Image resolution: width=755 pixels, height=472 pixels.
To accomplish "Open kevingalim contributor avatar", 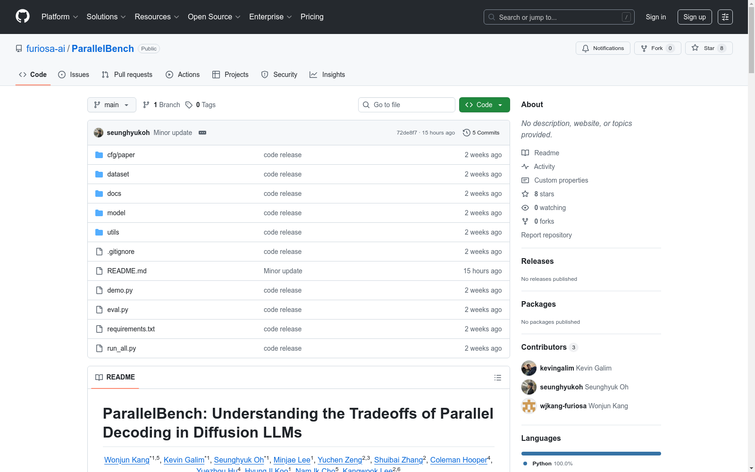I will [529, 368].
